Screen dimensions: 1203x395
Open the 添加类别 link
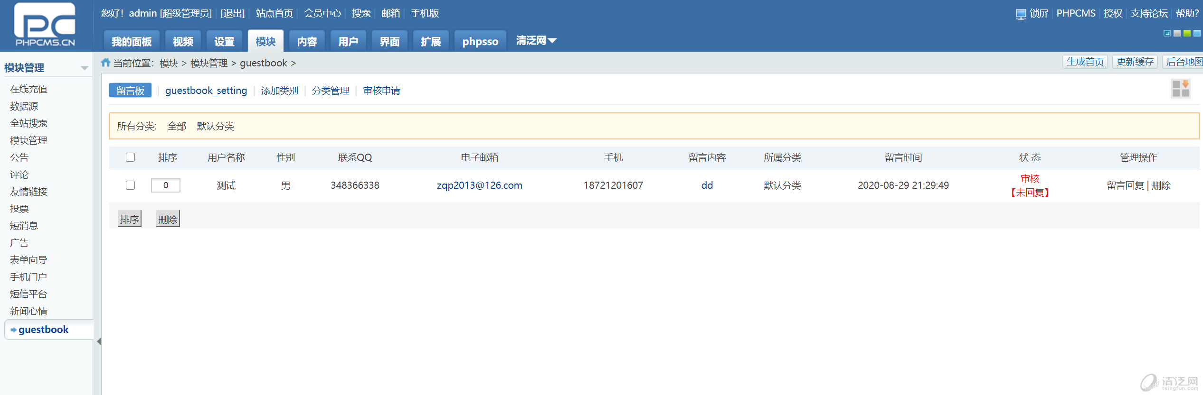click(x=279, y=91)
